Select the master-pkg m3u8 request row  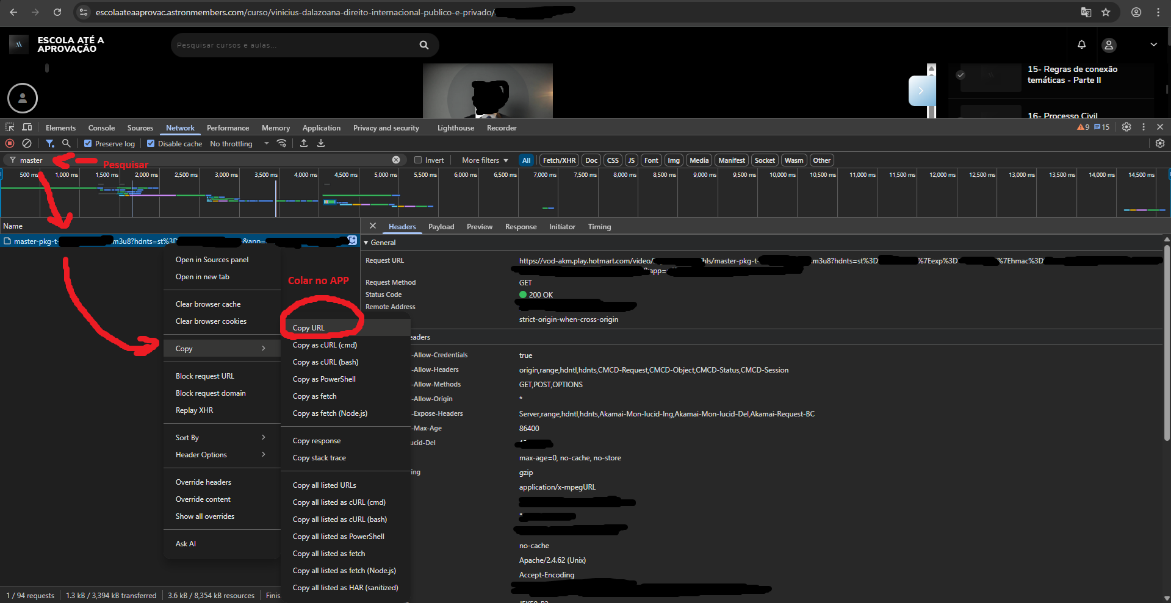coord(180,241)
